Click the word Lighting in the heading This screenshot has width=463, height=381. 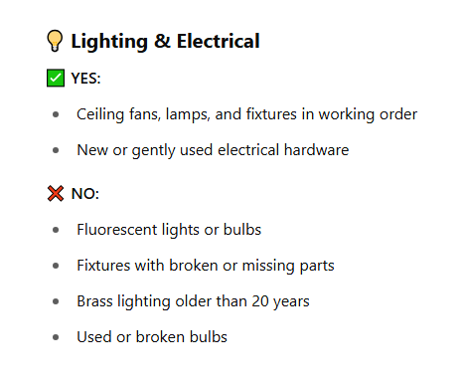109,42
